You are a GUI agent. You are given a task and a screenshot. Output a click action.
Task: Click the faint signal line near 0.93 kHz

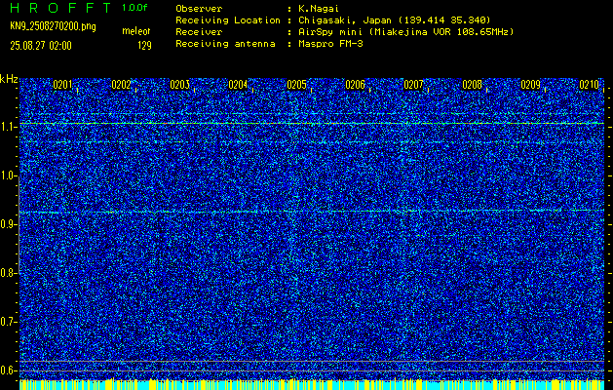pyautogui.click(x=312, y=212)
